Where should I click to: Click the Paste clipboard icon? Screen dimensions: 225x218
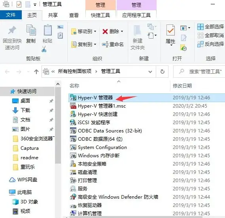47,30
